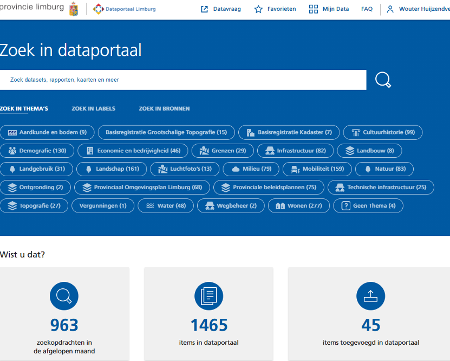Image resolution: width=450 pixels, height=361 pixels.
Task: Click the user account icon for Wouter Huijzendveld
Action: 390,9
